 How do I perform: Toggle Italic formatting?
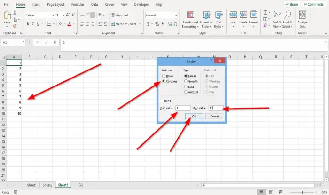pos(33,24)
